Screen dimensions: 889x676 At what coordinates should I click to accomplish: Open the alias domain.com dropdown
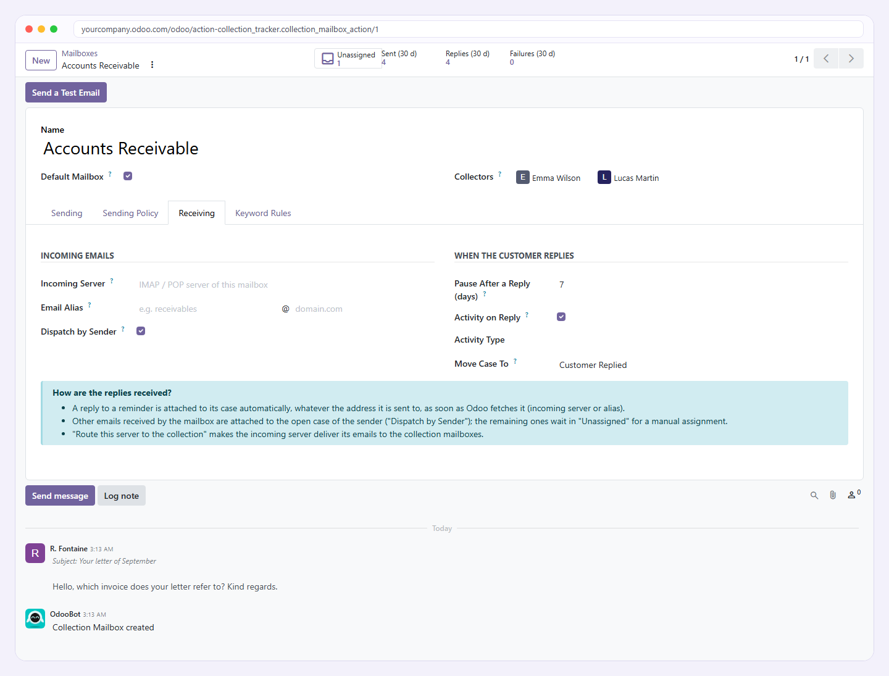pos(364,309)
